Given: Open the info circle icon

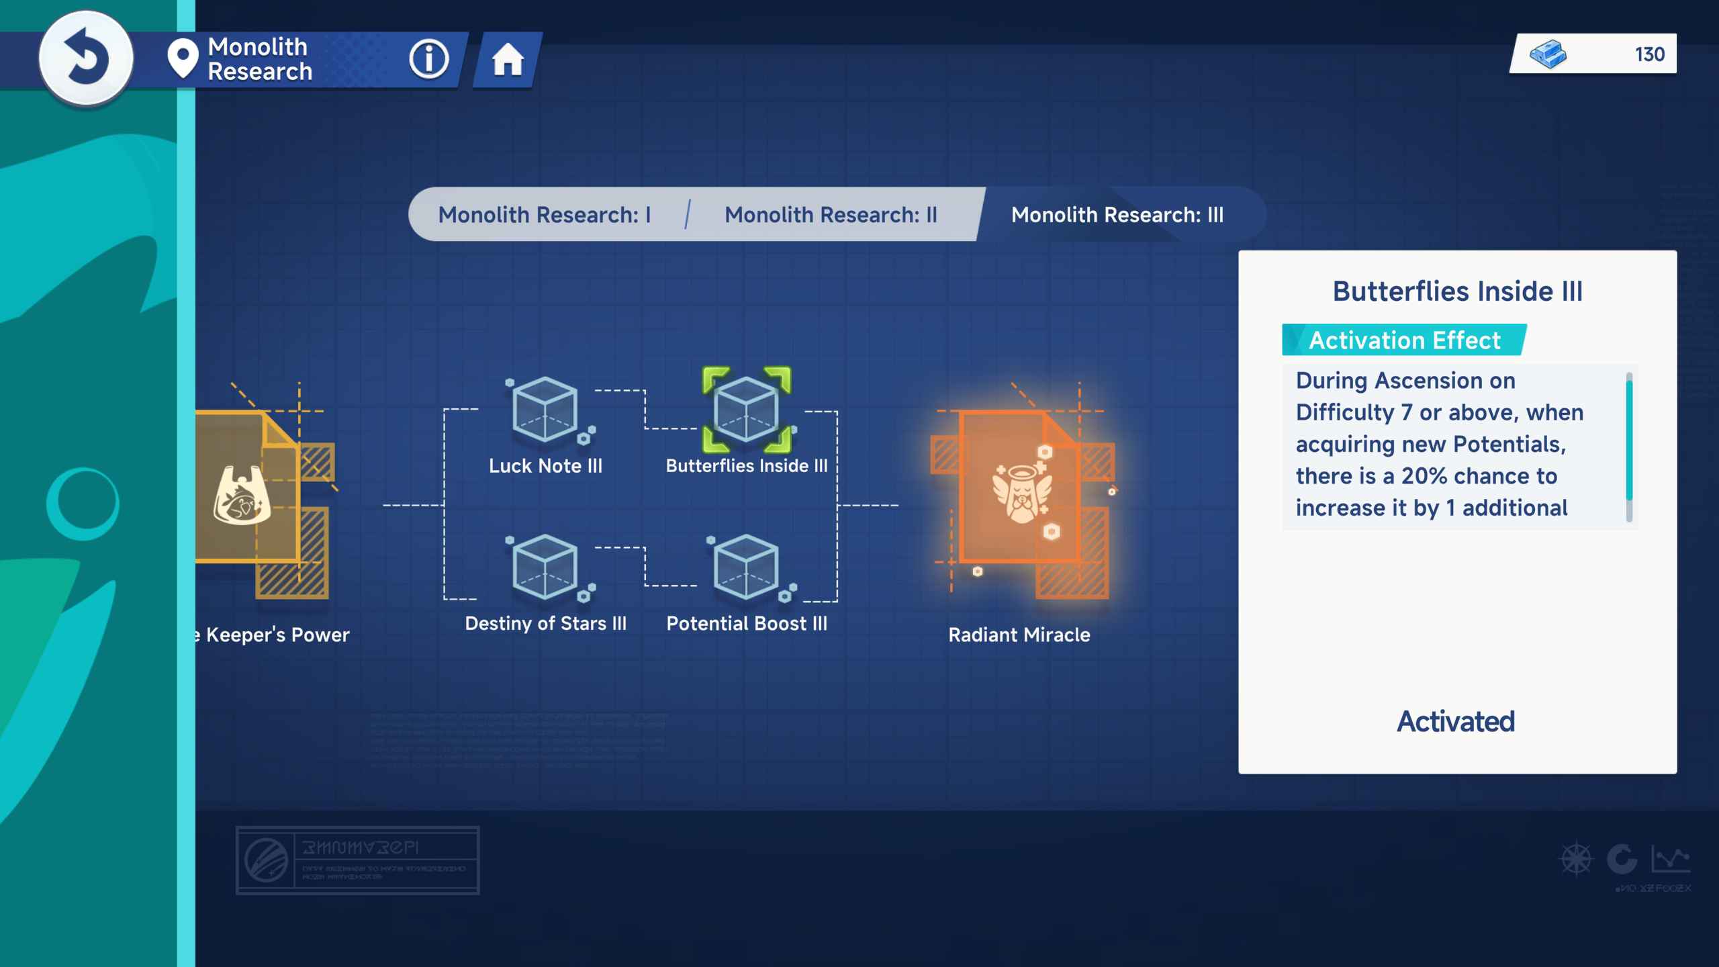Looking at the screenshot, I should (428, 59).
